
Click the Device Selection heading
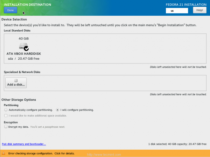pyautogui.click(x=14, y=19)
